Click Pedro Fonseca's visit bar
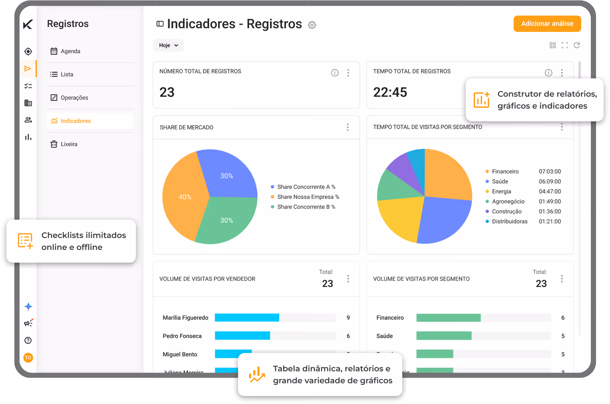 point(242,336)
